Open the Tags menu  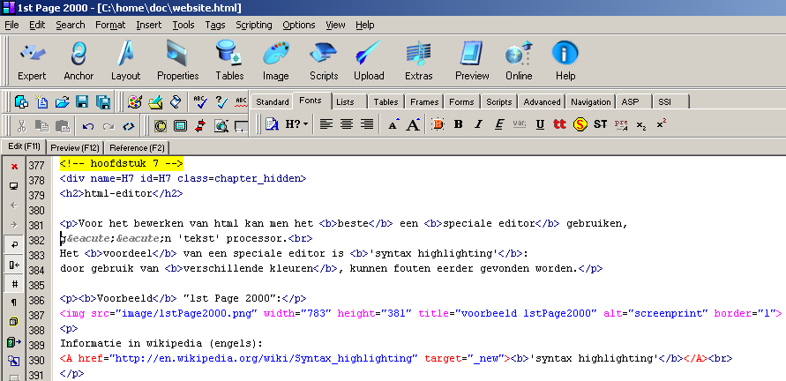[x=215, y=25]
